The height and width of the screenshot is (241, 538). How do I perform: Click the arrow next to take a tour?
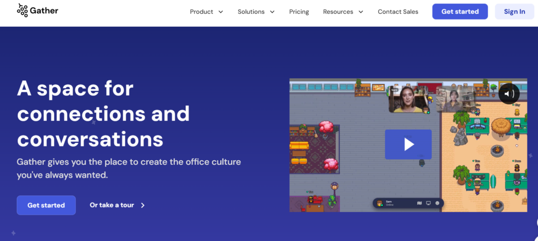pyautogui.click(x=143, y=205)
